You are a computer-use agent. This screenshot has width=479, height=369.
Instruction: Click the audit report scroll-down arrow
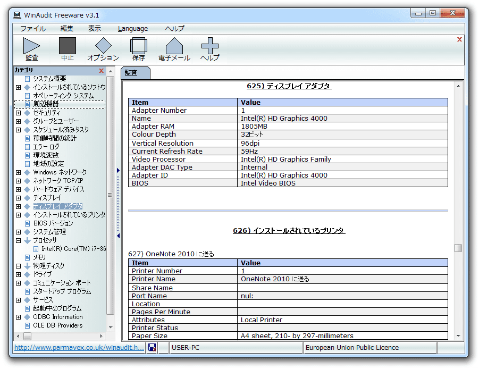pyautogui.click(x=458, y=336)
